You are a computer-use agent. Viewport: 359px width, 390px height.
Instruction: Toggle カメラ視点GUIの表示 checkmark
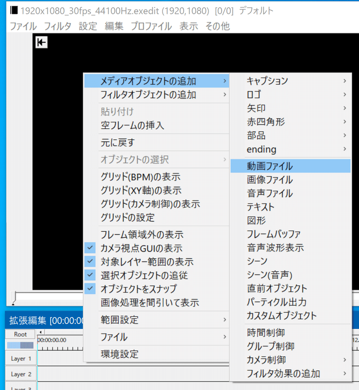[x=157, y=248]
